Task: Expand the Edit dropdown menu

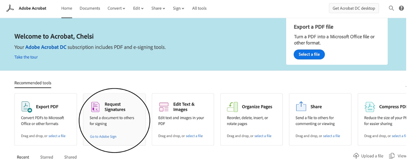Action: click(x=138, y=8)
